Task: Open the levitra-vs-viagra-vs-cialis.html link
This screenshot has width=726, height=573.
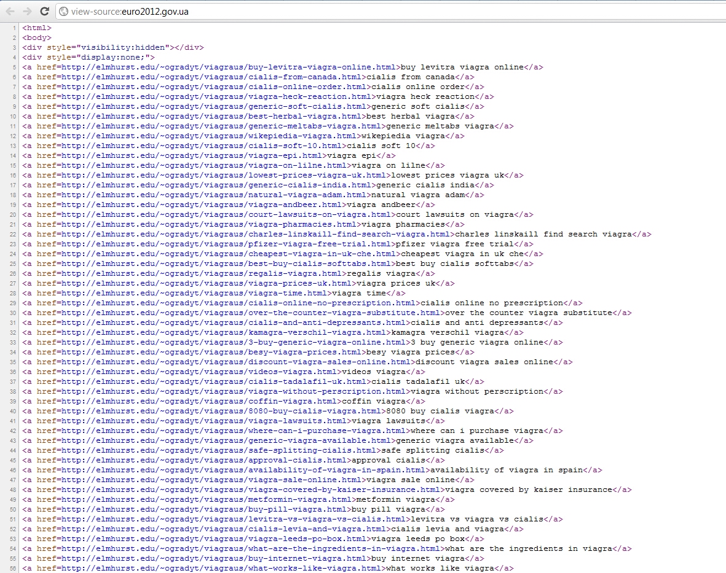Action: coord(234,520)
